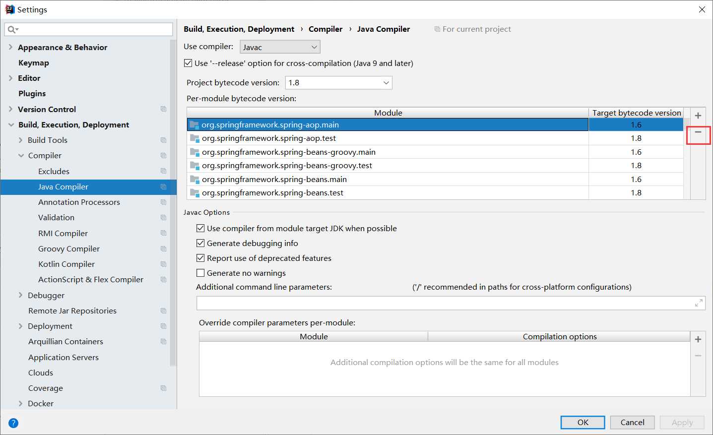Click project-level icon beside Build Tools
Image resolution: width=713 pixels, height=435 pixels.
click(163, 140)
